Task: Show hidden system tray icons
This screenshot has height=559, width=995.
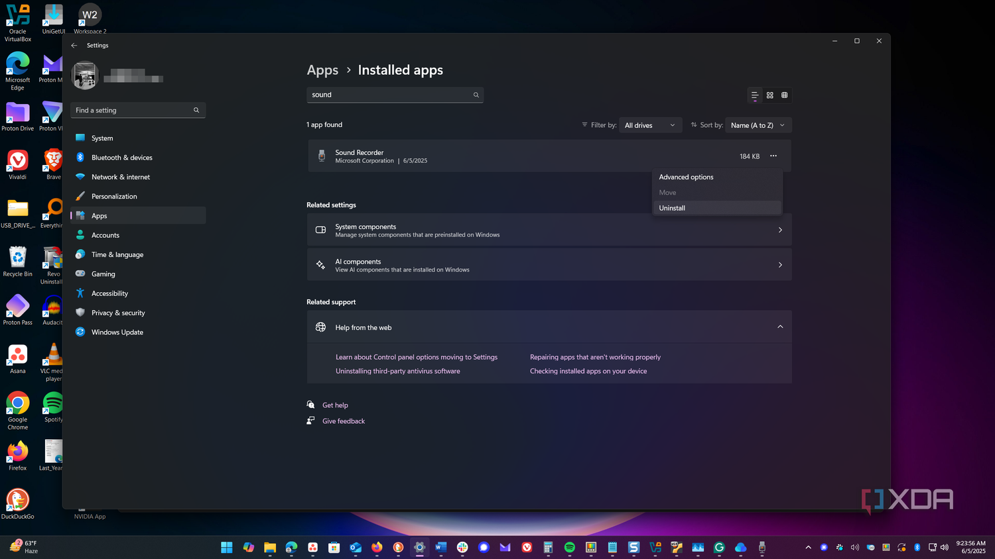Action: (x=808, y=547)
